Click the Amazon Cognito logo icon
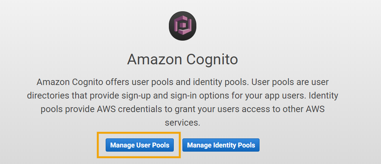Image resolution: width=381 pixels, height=164 pixels. coord(183,27)
